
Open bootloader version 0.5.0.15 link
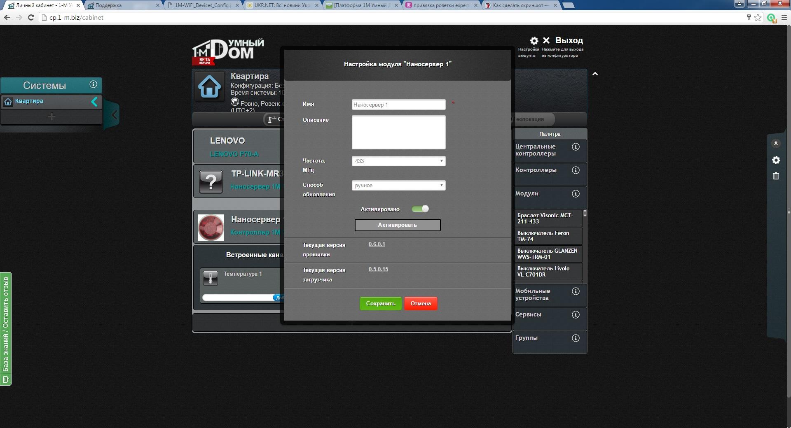coord(378,270)
